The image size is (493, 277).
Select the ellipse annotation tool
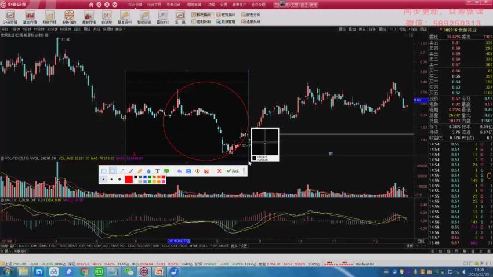[113, 171]
